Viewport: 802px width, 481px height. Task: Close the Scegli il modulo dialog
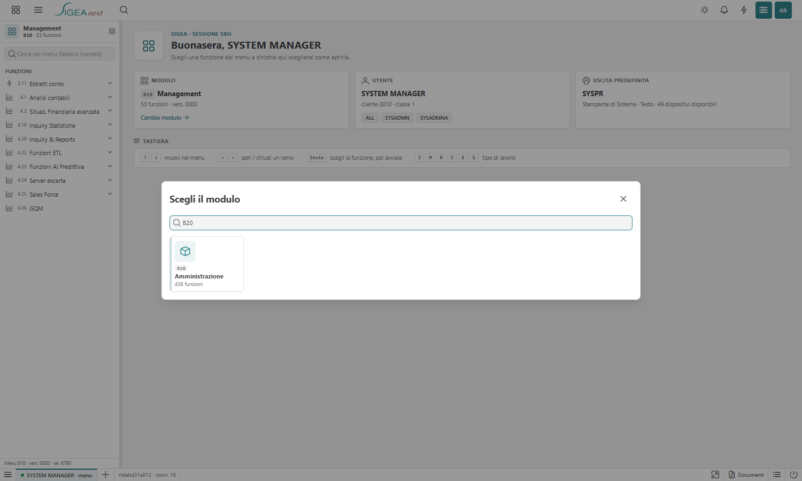click(623, 199)
